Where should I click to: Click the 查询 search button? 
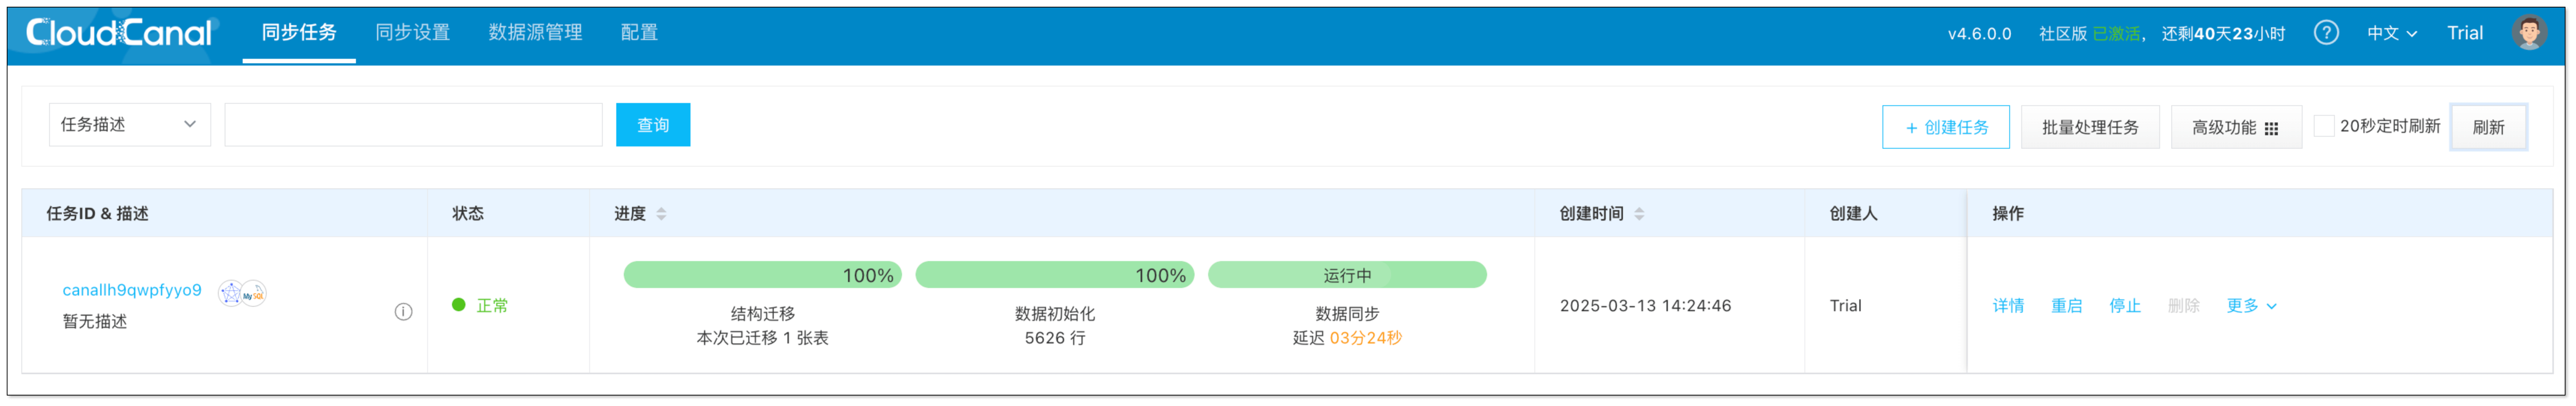[652, 125]
